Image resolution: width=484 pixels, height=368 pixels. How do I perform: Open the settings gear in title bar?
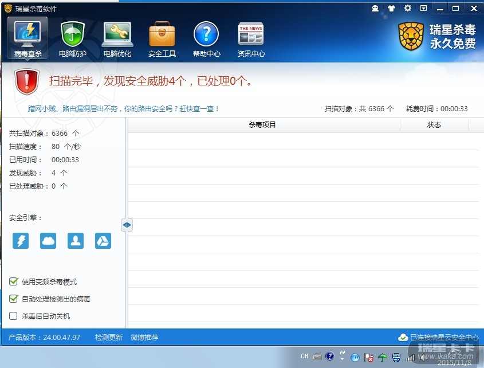pos(408,8)
